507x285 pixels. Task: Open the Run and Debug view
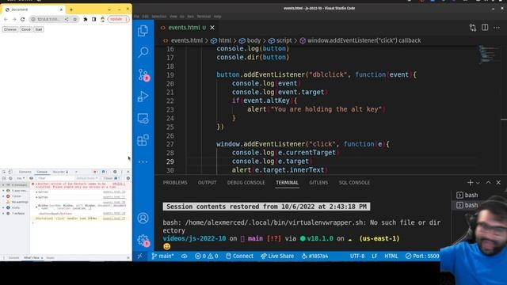point(143,97)
